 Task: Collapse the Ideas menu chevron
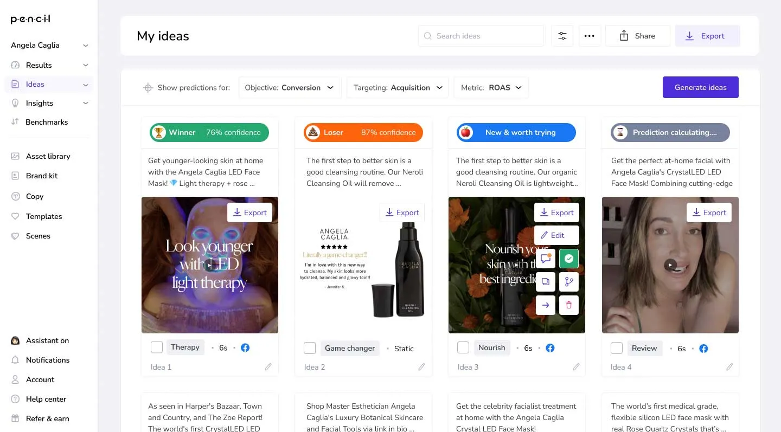coord(86,85)
